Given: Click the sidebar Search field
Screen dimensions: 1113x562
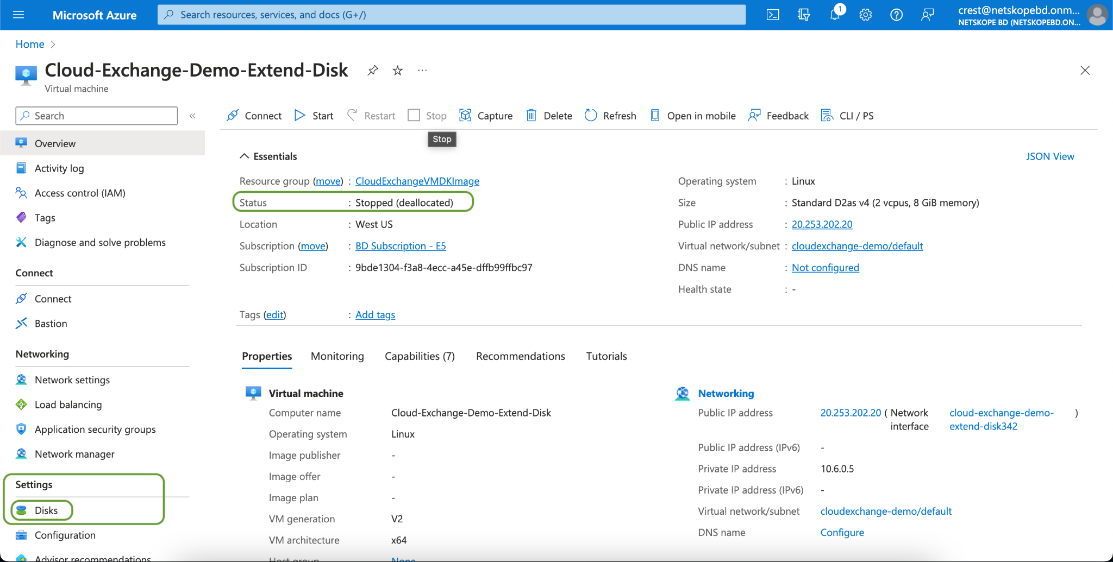Looking at the screenshot, I should [97, 116].
